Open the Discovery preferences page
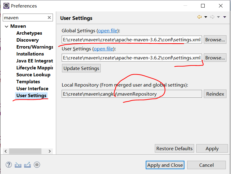The image size is (231, 174). click(x=28, y=40)
